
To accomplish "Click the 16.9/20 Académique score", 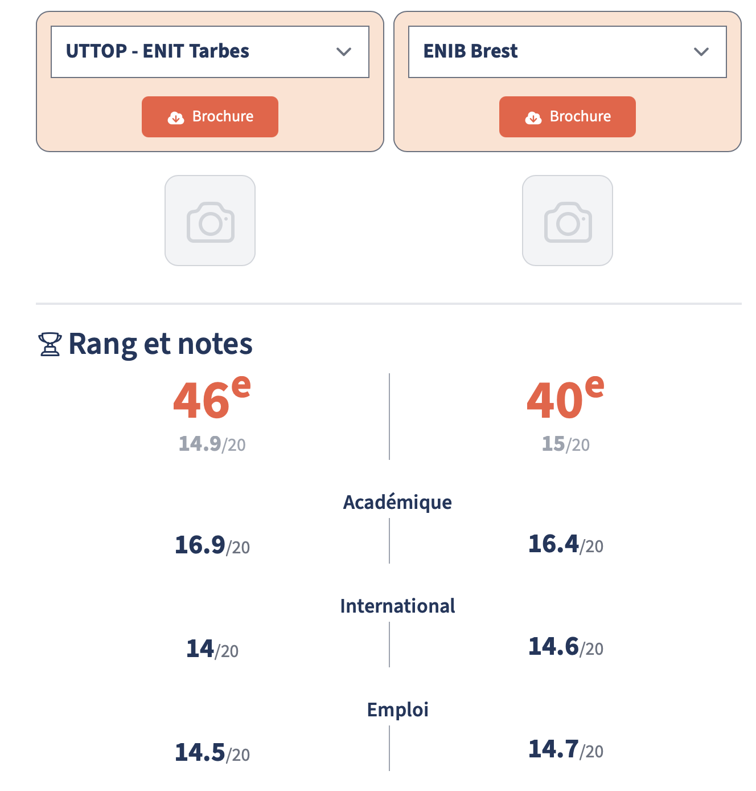I will coord(212,545).
